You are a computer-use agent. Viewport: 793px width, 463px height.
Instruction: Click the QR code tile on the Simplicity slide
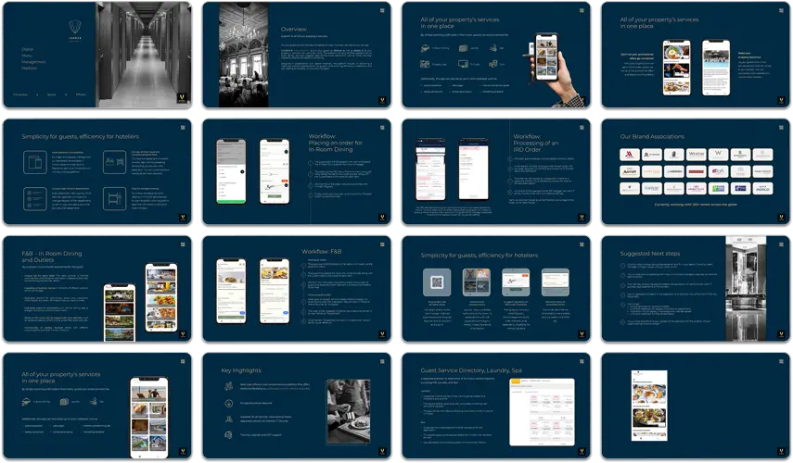[x=437, y=282]
